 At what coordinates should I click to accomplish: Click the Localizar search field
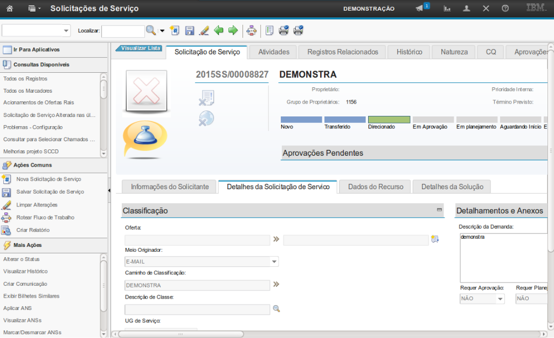(123, 31)
